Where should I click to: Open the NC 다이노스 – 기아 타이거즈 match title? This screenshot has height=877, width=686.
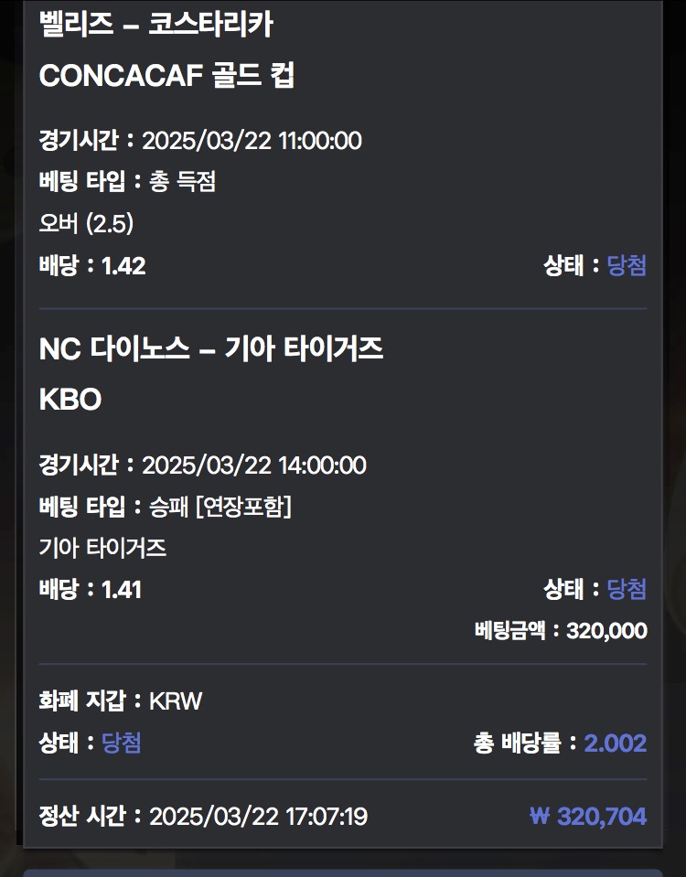click(210, 348)
